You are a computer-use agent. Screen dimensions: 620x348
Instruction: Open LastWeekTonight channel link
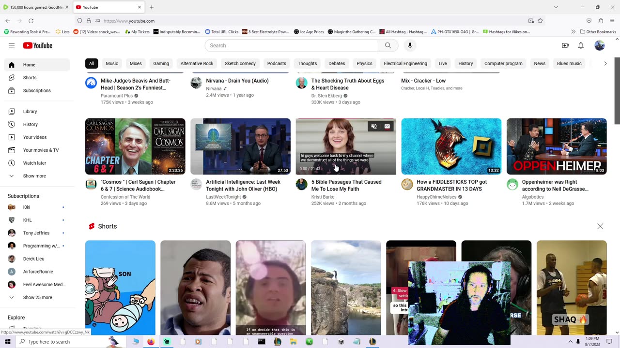coord(223,197)
